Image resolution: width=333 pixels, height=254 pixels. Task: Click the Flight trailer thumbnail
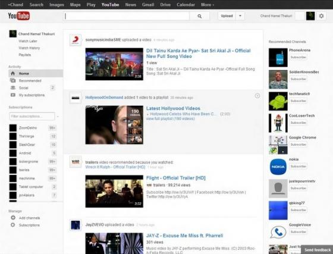pyautogui.click(x=114, y=192)
